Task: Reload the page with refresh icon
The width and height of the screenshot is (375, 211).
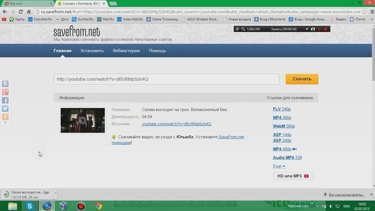Action: pyautogui.click(x=21, y=12)
